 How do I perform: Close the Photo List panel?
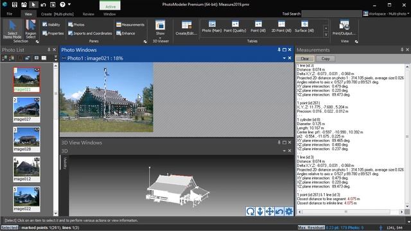pos(54,49)
